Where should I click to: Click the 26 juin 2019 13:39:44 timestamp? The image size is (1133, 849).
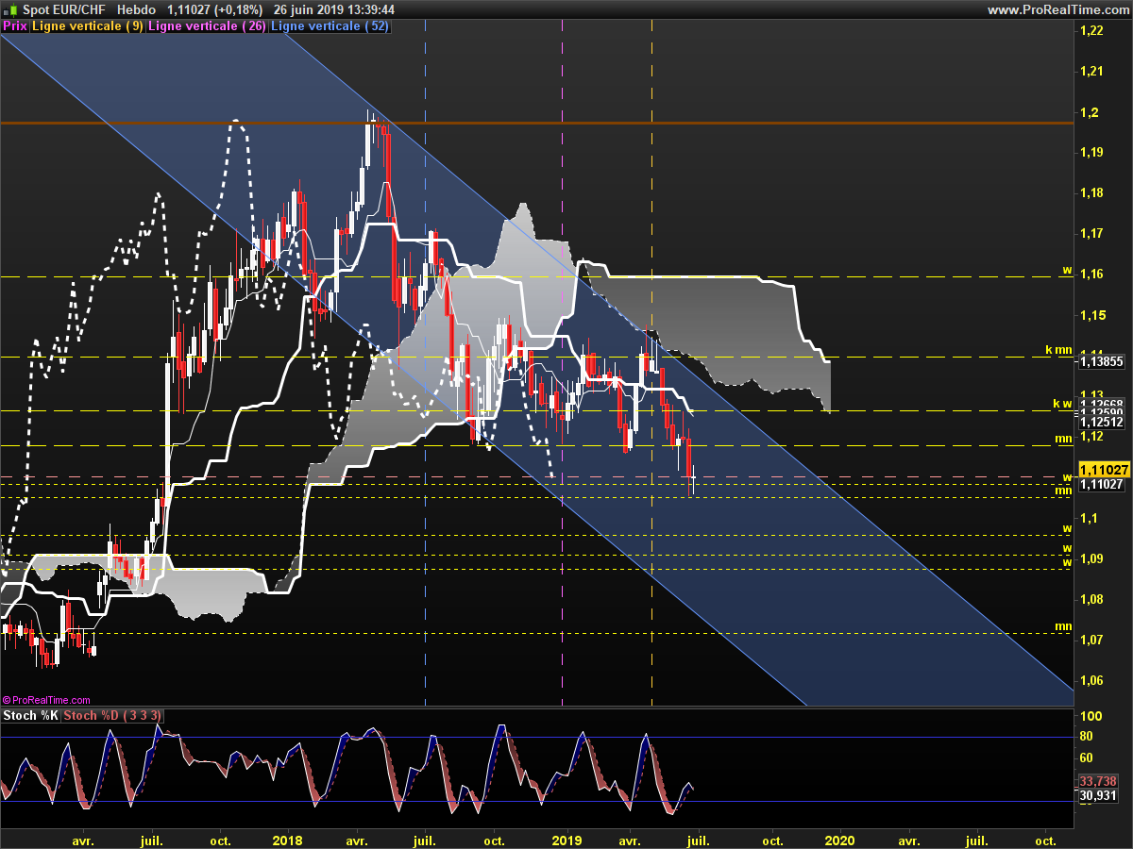333,8
